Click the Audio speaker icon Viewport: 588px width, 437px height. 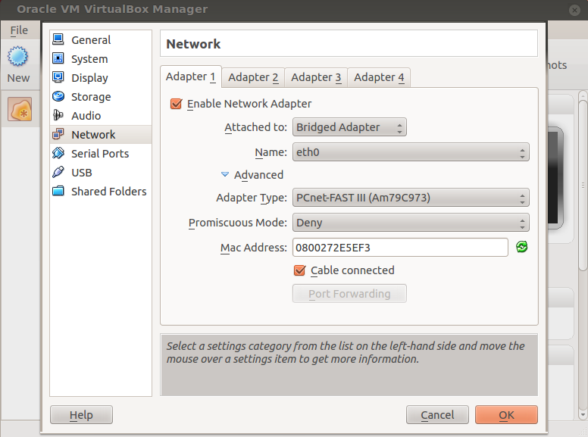58,115
